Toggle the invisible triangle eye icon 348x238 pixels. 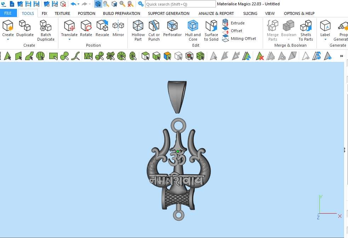tap(306, 56)
